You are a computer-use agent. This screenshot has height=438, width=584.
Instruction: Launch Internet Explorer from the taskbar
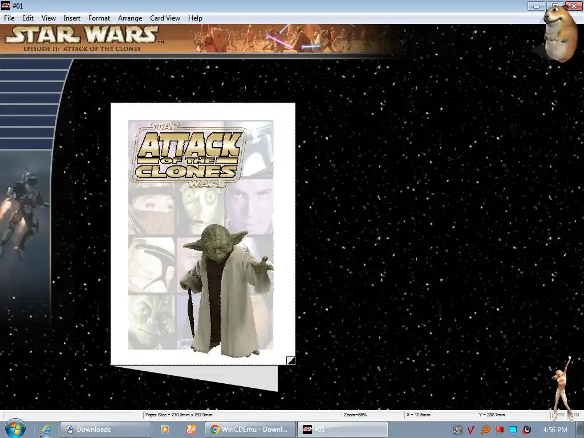[x=46, y=429]
